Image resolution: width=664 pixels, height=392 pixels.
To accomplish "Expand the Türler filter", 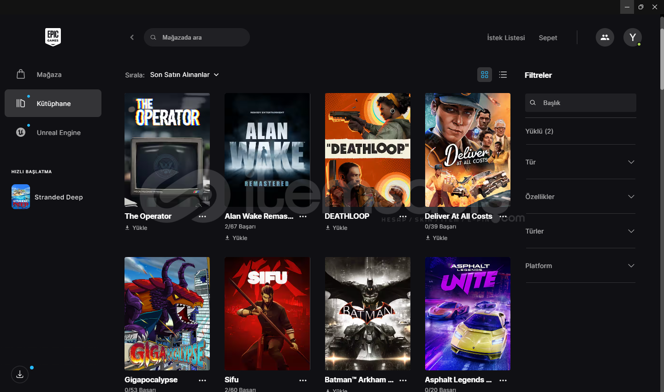I will coord(581,231).
